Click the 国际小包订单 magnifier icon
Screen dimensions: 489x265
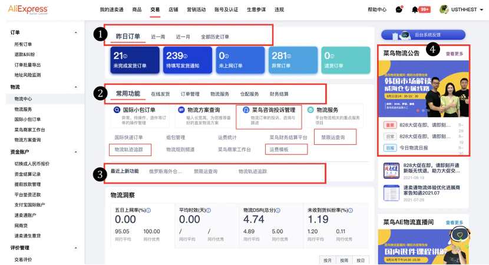tap(117, 110)
